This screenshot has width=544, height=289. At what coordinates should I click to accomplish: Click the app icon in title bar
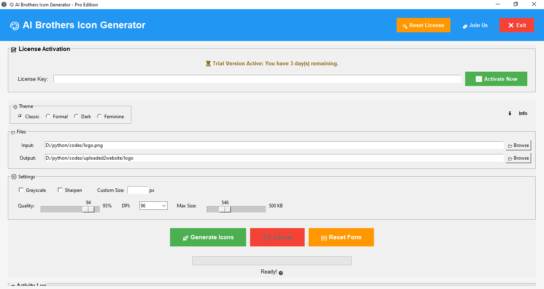pos(4,4)
